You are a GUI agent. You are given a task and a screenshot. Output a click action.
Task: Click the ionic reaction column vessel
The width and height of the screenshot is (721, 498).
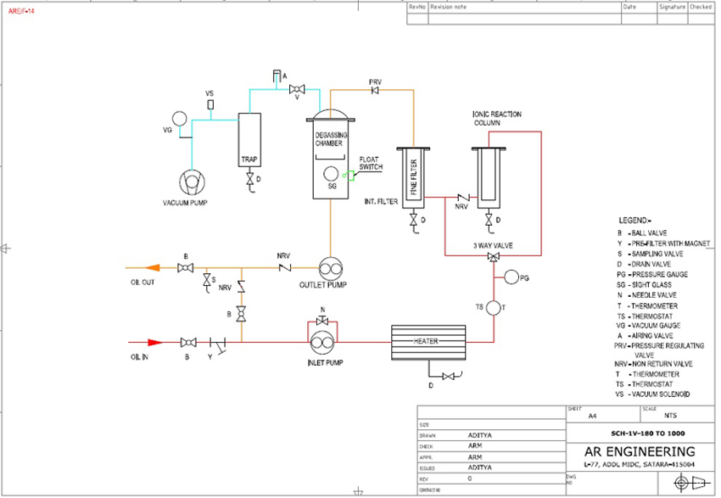click(x=488, y=178)
